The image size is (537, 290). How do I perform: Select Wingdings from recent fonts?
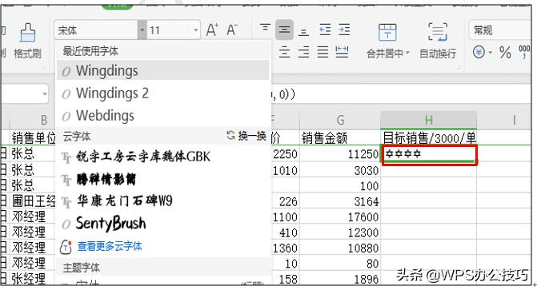163,70
